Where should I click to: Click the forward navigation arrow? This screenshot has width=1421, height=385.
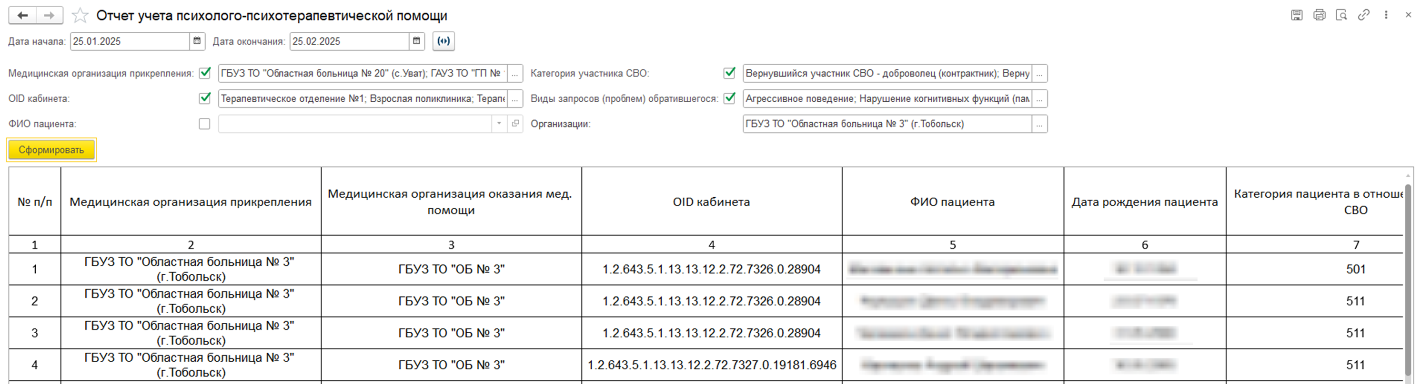[x=49, y=15]
